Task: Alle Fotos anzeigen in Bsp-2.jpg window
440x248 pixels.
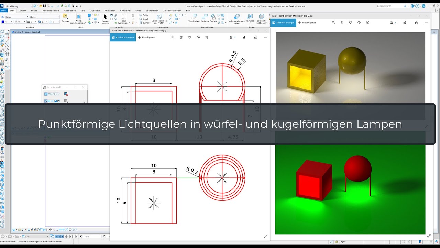Action: [x=283, y=23]
